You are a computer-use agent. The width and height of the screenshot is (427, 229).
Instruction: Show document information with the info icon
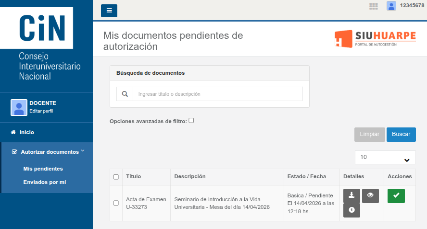coord(352,210)
